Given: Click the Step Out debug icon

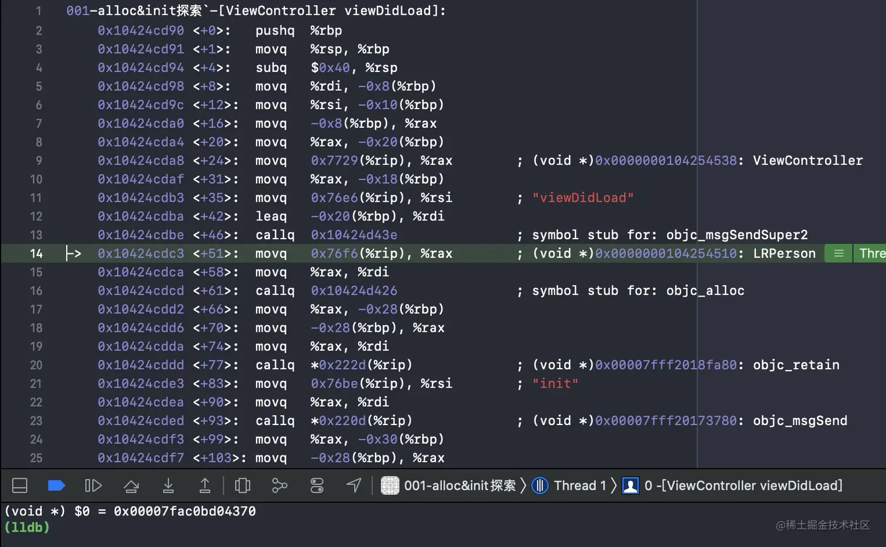Looking at the screenshot, I should (205, 485).
